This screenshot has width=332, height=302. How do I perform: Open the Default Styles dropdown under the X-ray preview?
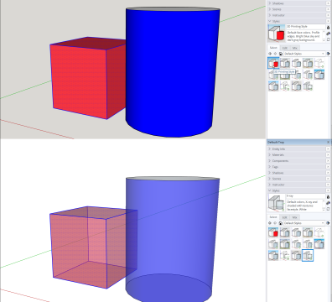click(304, 223)
